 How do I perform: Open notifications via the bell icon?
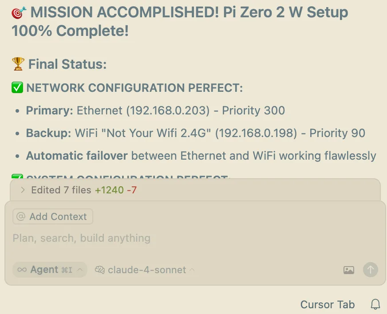click(x=375, y=304)
